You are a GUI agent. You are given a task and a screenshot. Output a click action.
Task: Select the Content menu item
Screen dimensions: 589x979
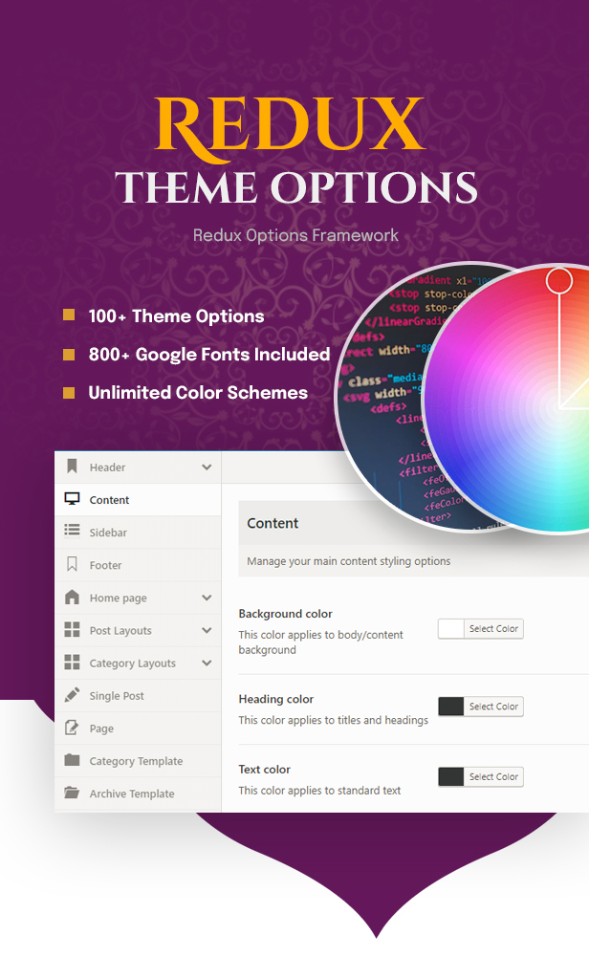point(138,499)
